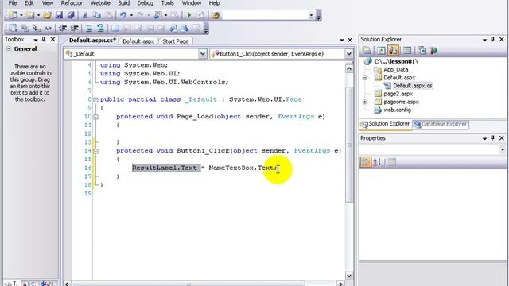
Task: Select App_Data folder in Solution Explorer
Action: tap(396, 70)
